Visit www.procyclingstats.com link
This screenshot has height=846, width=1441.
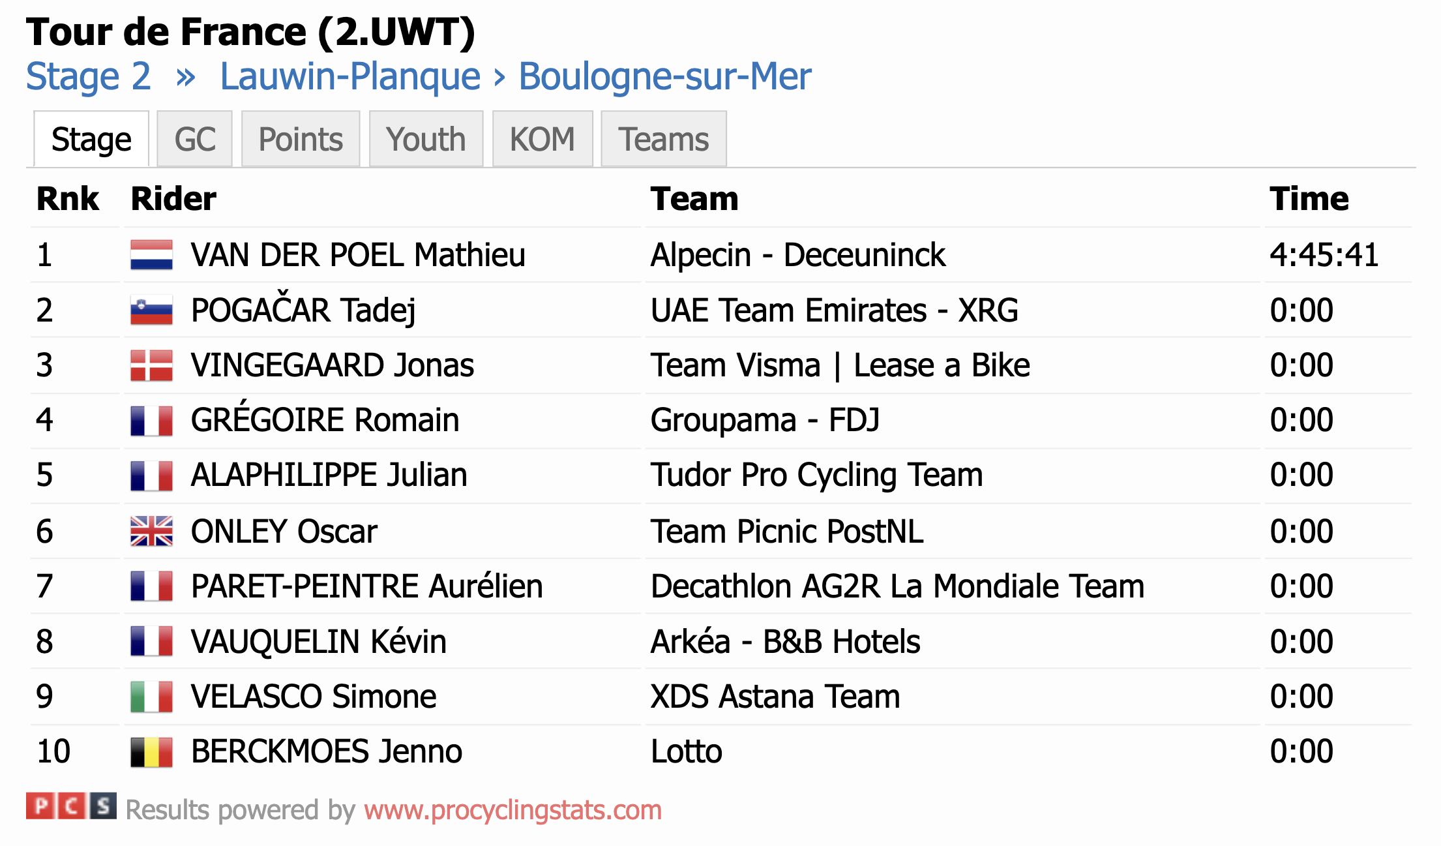[513, 810]
